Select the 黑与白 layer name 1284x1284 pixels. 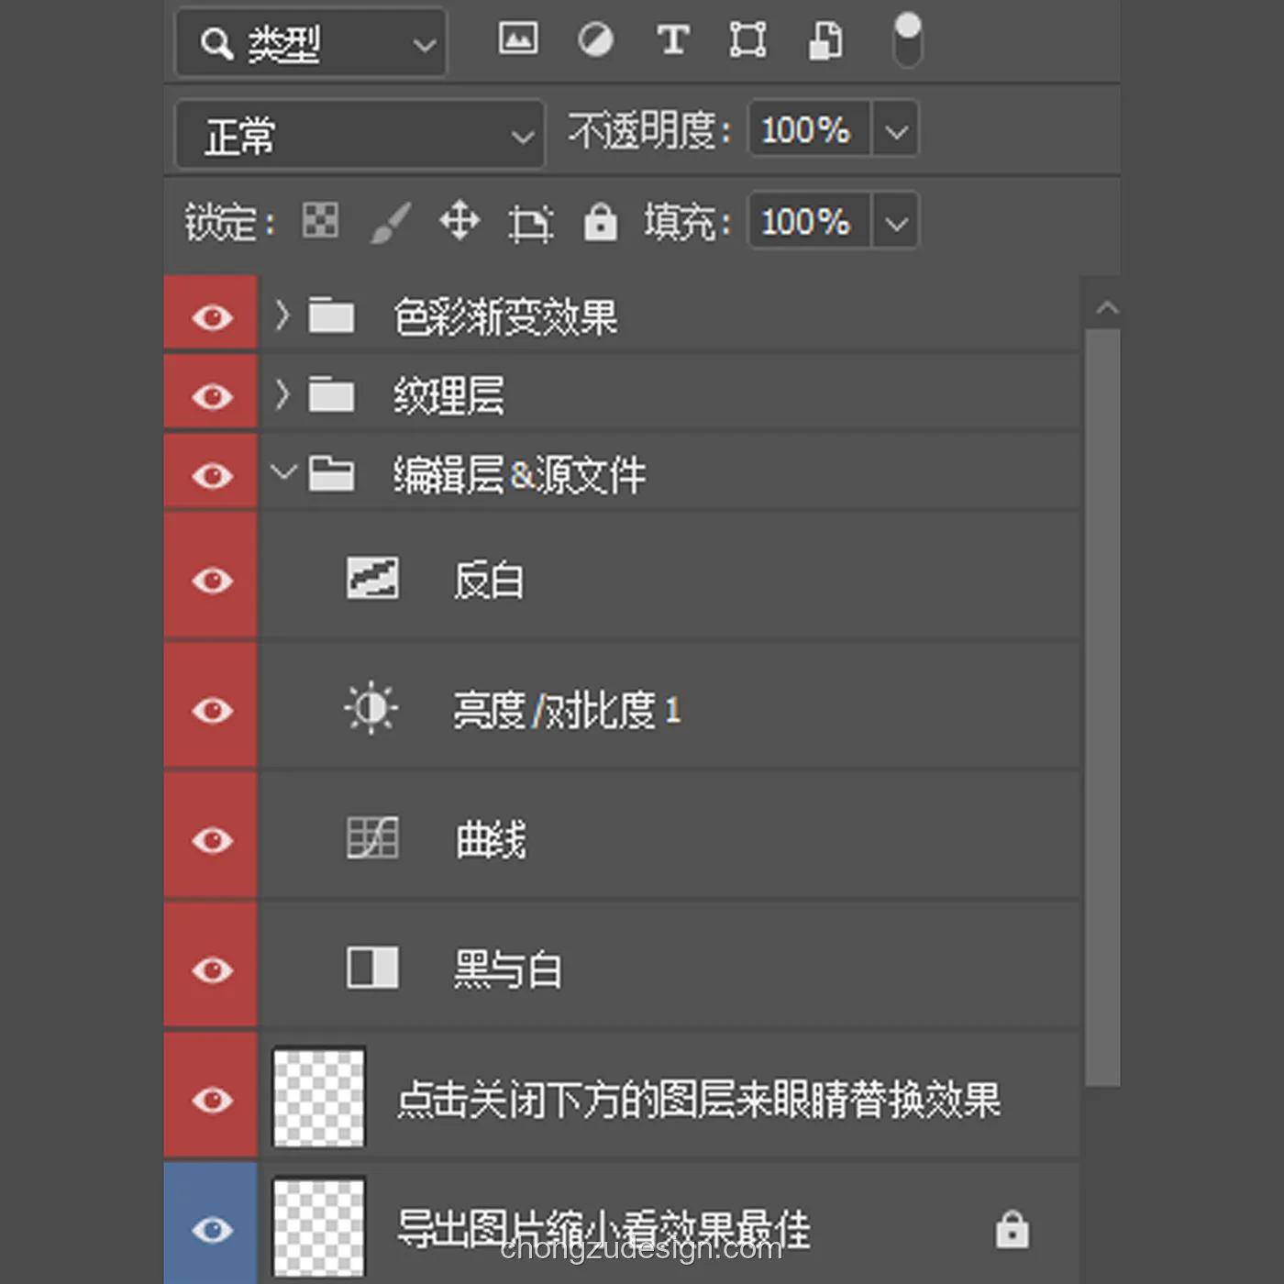point(508,970)
